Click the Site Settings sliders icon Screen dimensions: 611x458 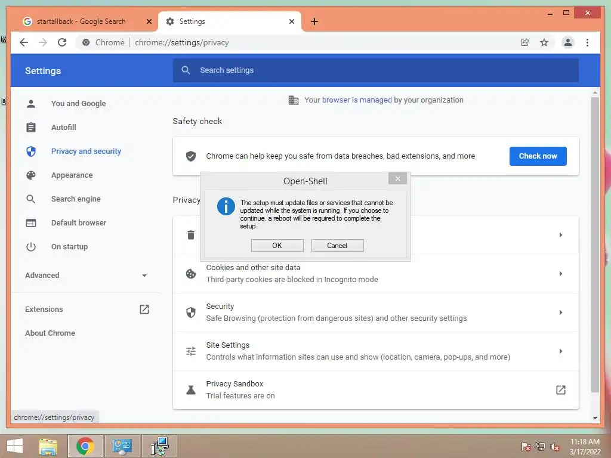[191, 351]
